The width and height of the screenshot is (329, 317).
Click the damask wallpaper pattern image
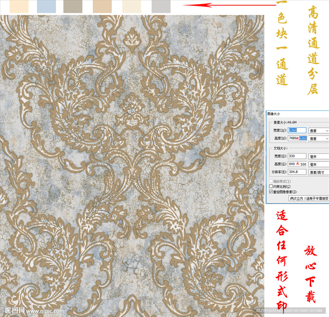pos(132,166)
